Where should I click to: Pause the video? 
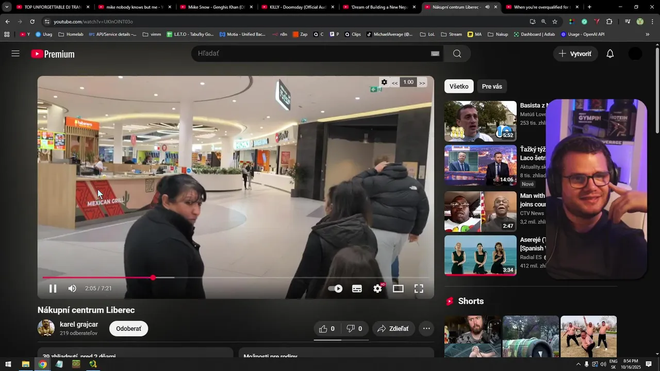[x=53, y=289]
